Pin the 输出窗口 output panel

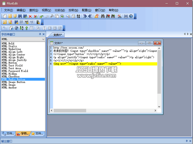pos(186,141)
